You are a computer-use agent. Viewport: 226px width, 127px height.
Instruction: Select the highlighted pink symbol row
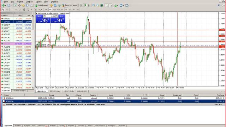pos(16,44)
